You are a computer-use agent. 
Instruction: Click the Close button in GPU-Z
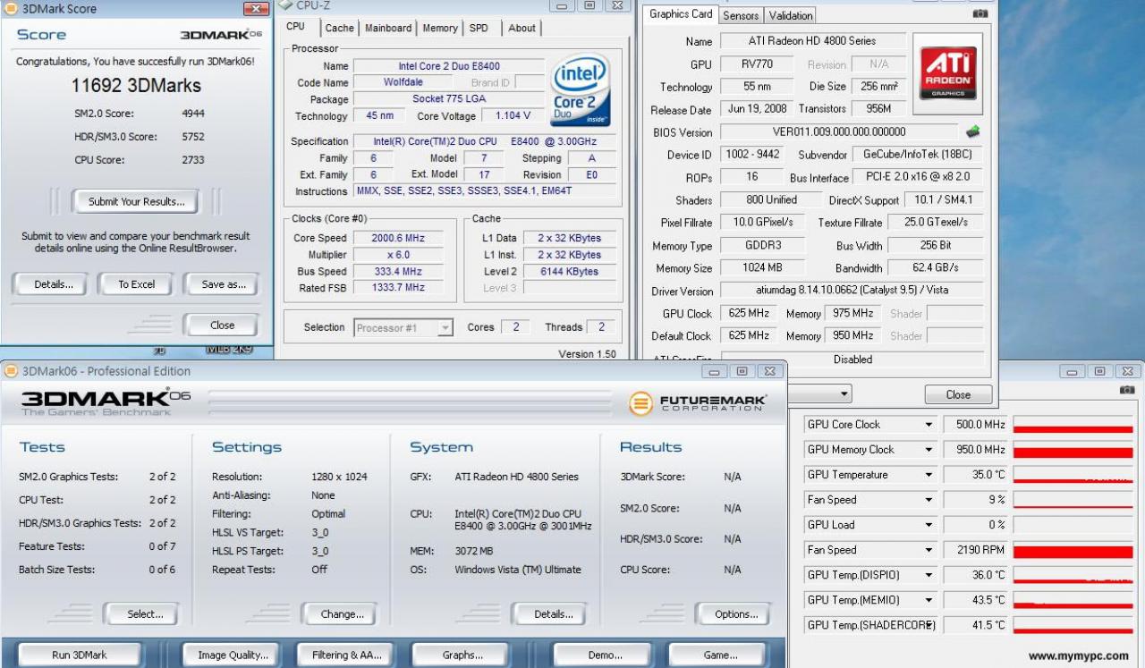(x=958, y=394)
